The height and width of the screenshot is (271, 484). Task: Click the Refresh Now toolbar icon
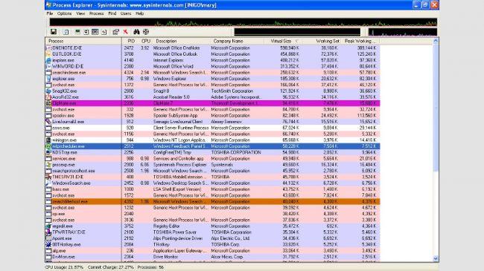point(66,32)
